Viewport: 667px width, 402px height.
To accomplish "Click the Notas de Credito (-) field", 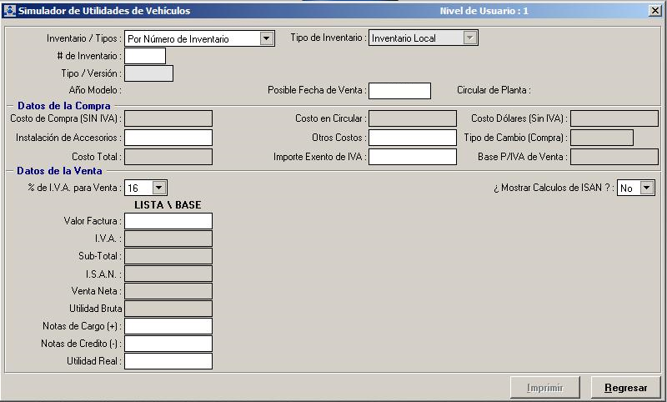I will tap(168, 344).
